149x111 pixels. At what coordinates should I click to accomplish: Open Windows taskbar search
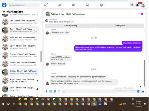8,104
